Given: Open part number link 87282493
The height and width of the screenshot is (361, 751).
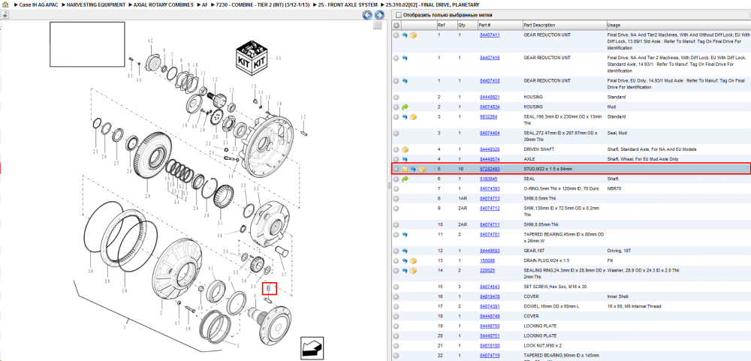Looking at the screenshot, I should [x=490, y=169].
